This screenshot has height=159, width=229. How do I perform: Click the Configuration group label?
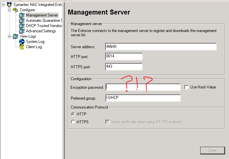[x=81, y=79]
